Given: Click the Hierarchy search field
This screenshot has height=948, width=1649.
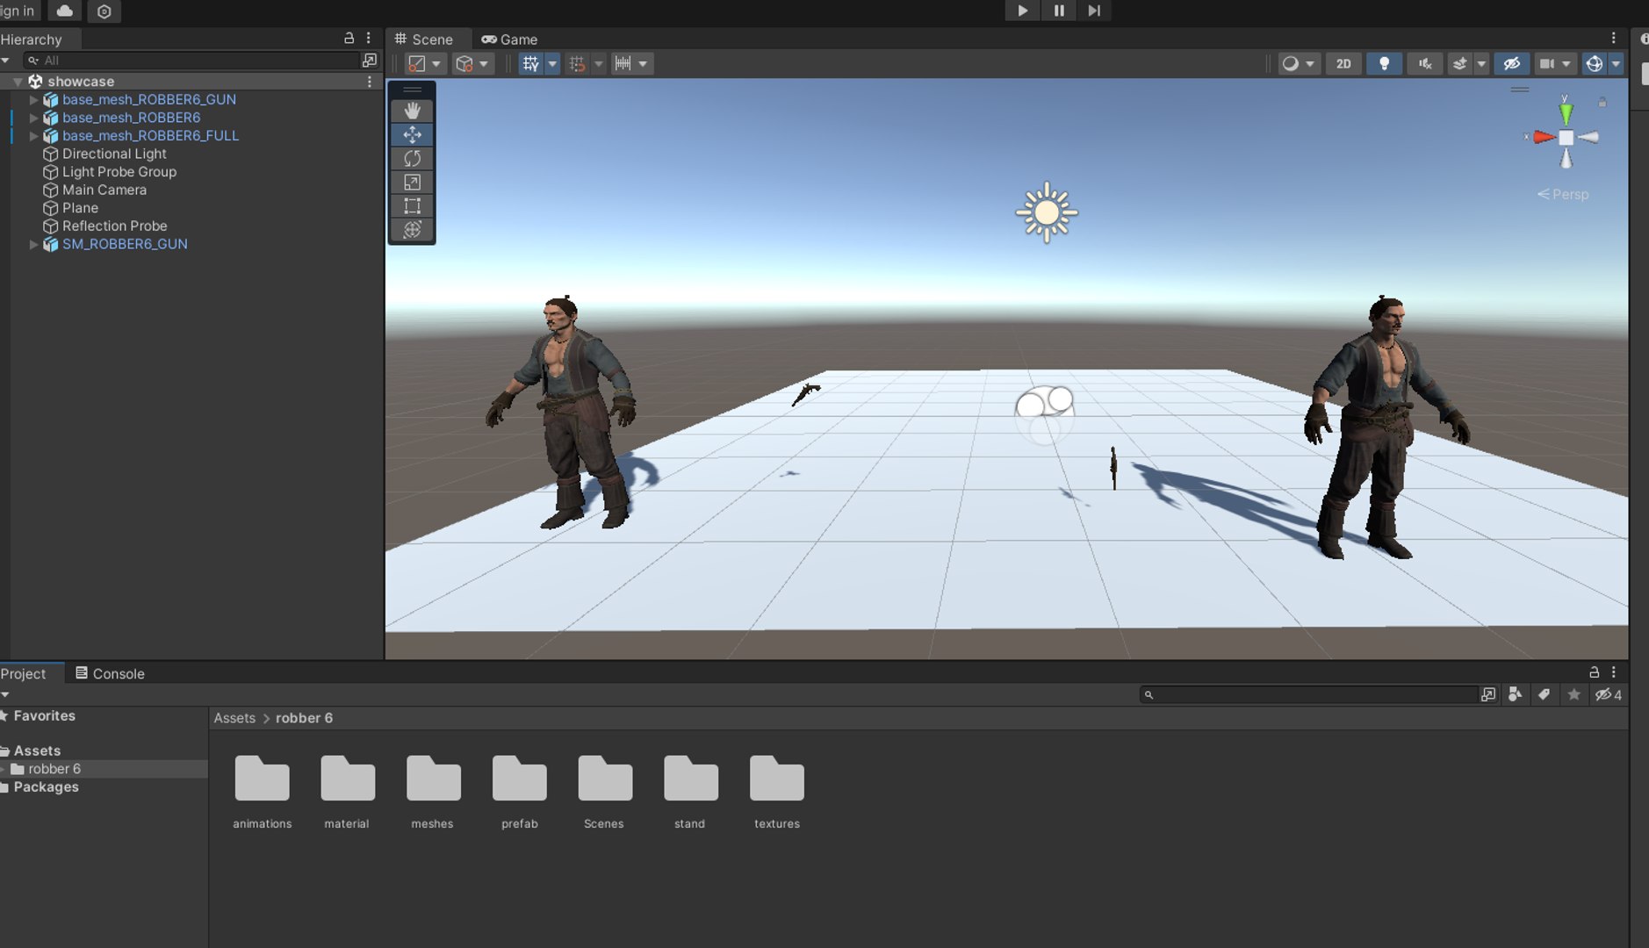Looking at the screenshot, I should tap(191, 60).
